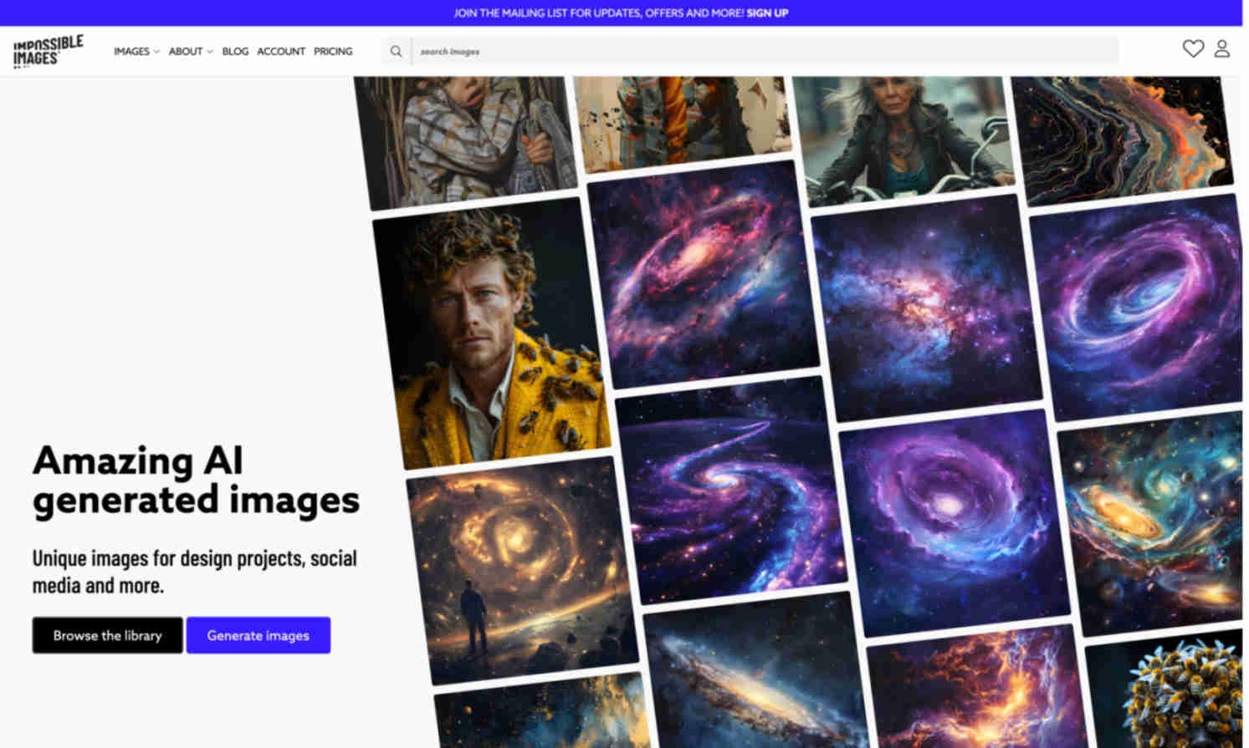The width and height of the screenshot is (1249, 748).
Task: Expand the IMAGES dropdown menu
Action: click(136, 52)
